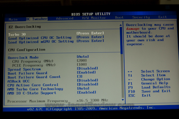Open the Advanced tab

click(x=65, y=18)
